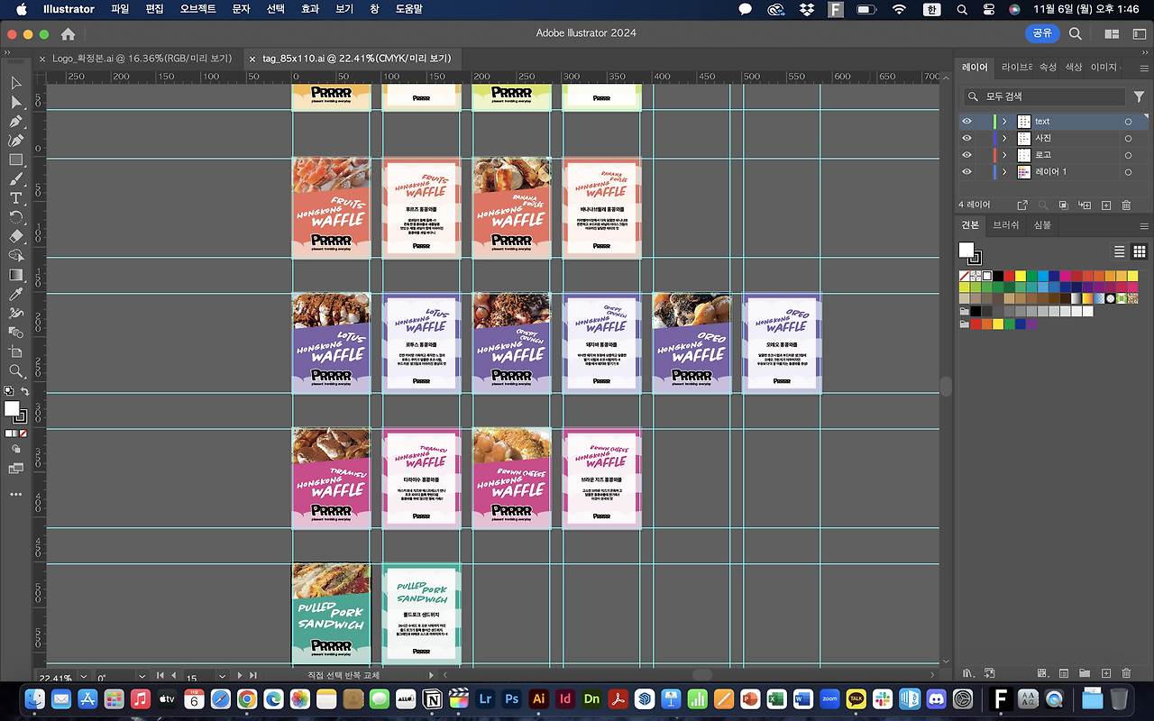Delete selected layer with trash icon in Layers panel

coord(1126,205)
